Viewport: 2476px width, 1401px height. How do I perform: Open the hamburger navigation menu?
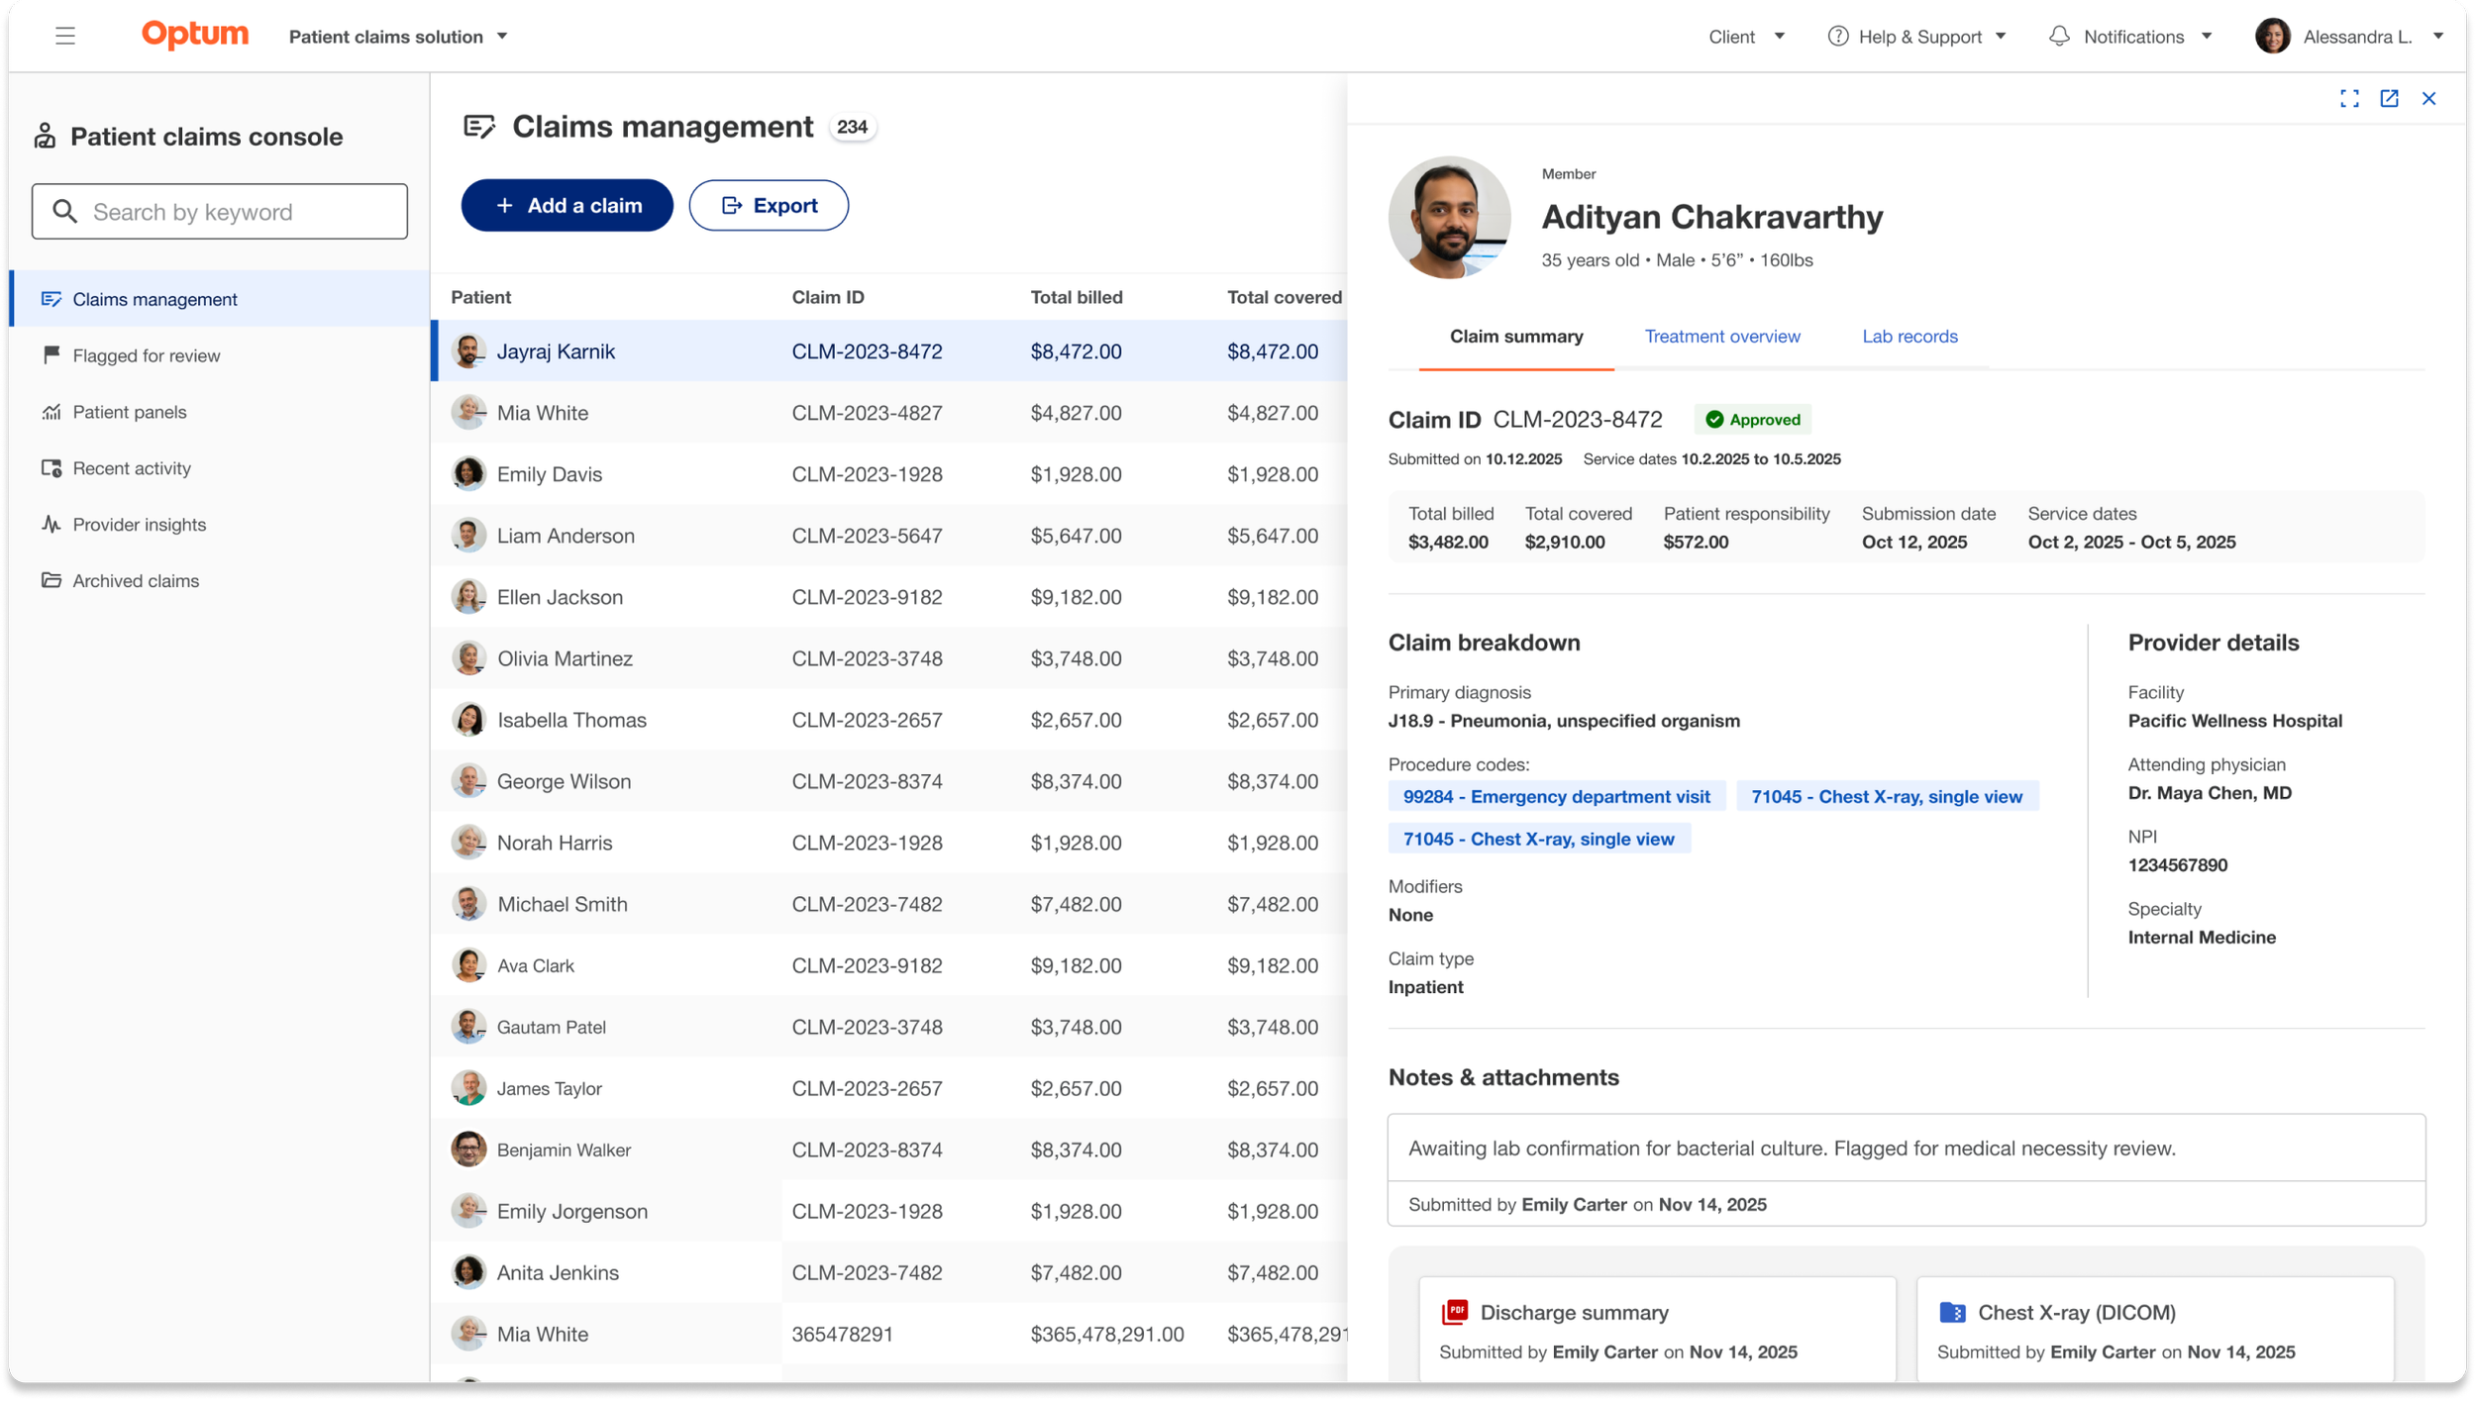click(65, 37)
